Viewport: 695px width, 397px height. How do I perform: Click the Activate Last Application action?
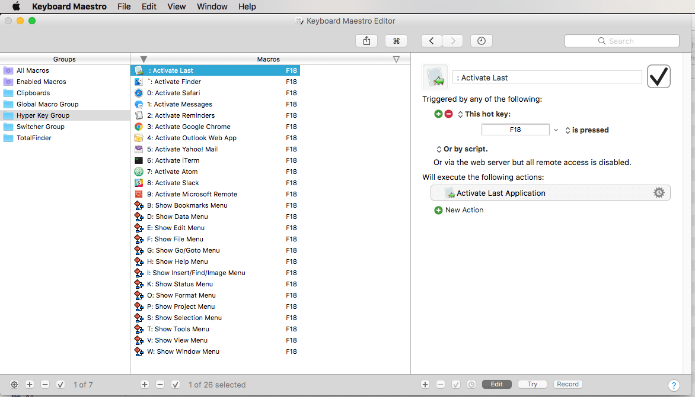point(550,193)
